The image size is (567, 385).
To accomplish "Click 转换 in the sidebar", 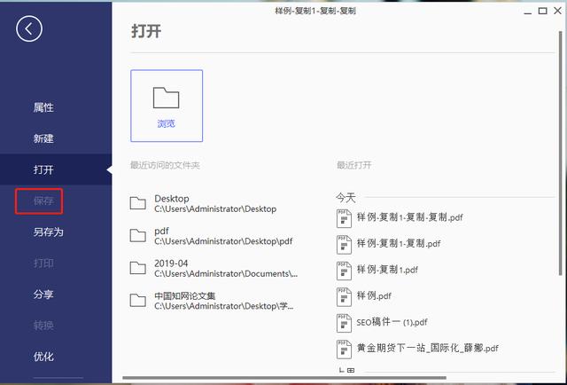I will point(43,326).
